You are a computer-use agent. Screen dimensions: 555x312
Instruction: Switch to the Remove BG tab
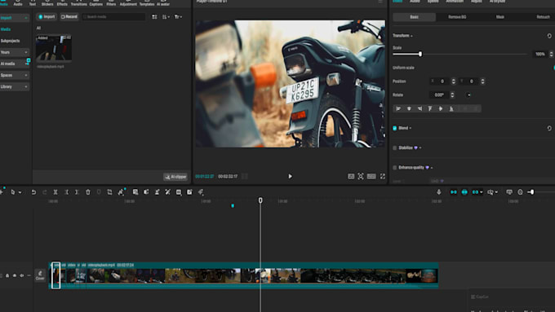pyautogui.click(x=457, y=17)
